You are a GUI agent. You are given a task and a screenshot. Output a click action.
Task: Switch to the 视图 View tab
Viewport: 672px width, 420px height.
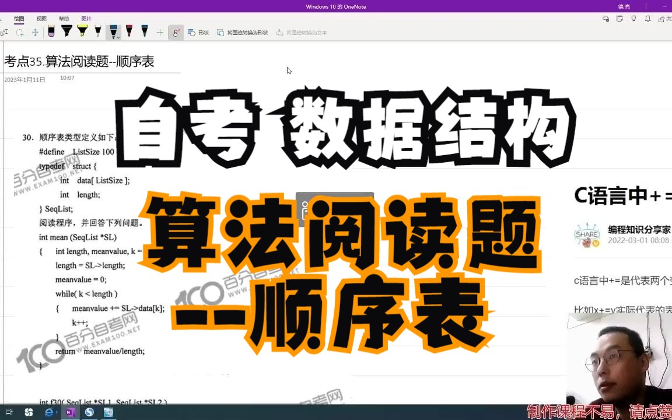41,18
